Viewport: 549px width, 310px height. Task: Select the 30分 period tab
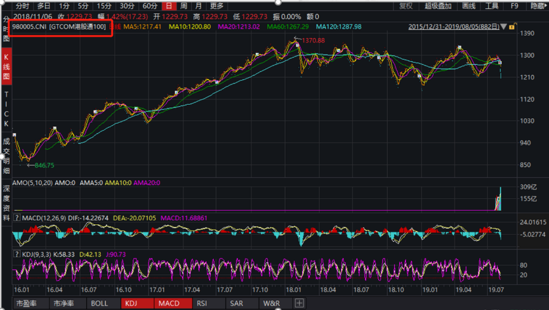pos(127,6)
